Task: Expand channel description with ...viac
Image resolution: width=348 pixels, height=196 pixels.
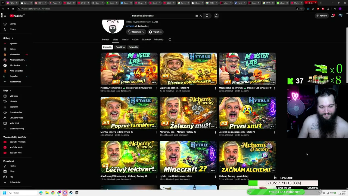Action: [156, 22]
